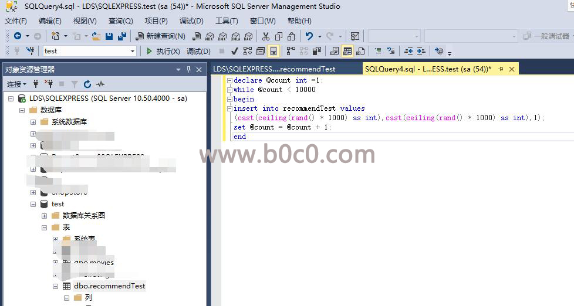The height and width of the screenshot is (306, 574).
Task: Click the New Project icon
Action: [x=56, y=36]
